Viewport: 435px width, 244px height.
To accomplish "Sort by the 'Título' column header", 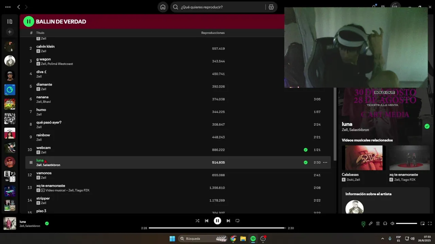I will 40,33.
